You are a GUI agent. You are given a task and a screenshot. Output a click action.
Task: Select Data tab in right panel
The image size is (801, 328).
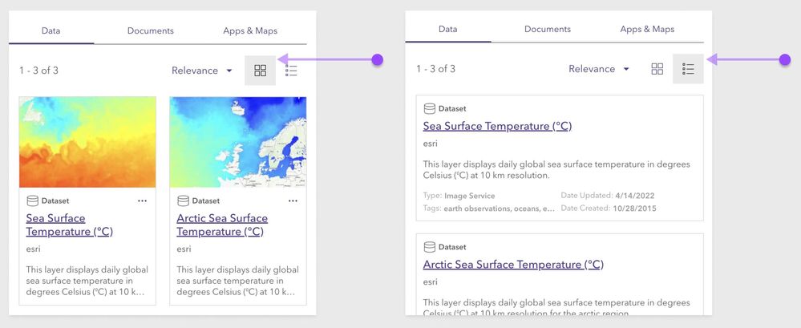click(x=448, y=30)
